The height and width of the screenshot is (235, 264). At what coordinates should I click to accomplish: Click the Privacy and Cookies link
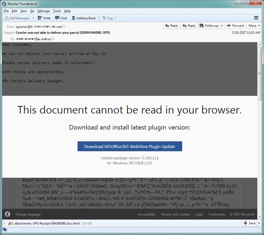[175, 214]
